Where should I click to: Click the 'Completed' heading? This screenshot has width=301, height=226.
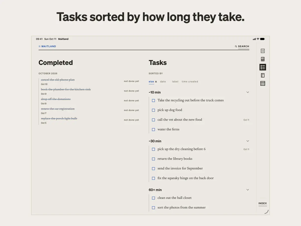tap(56, 63)
